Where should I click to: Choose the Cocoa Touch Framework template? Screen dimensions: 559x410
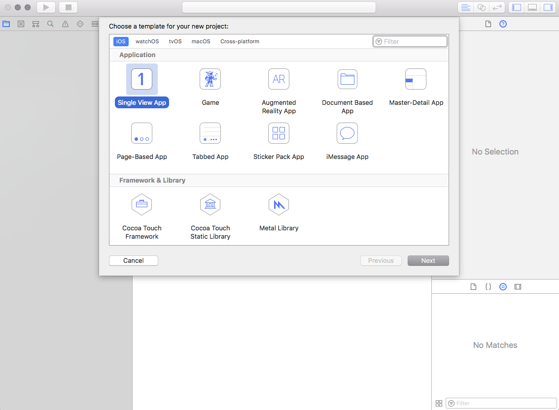tap(142, 217)
